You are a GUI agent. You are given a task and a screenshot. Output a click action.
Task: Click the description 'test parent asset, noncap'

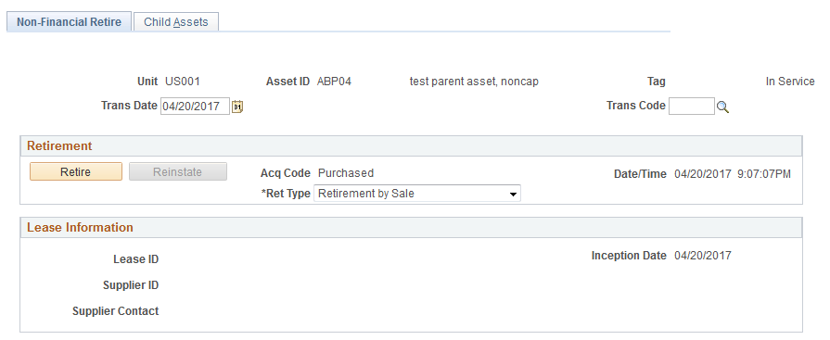(x=474, y=82)
